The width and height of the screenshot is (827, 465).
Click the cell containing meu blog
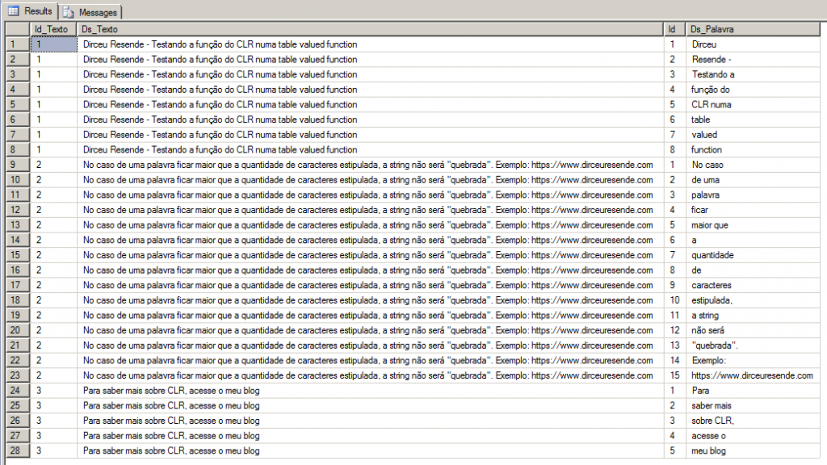click(751, 451)
